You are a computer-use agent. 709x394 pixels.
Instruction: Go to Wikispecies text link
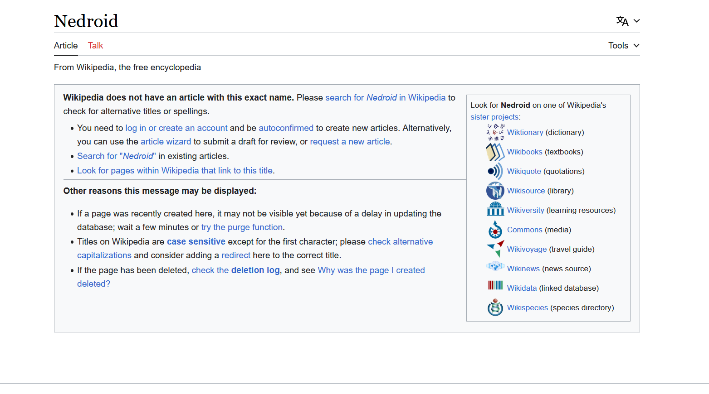[x=527, y=308]
